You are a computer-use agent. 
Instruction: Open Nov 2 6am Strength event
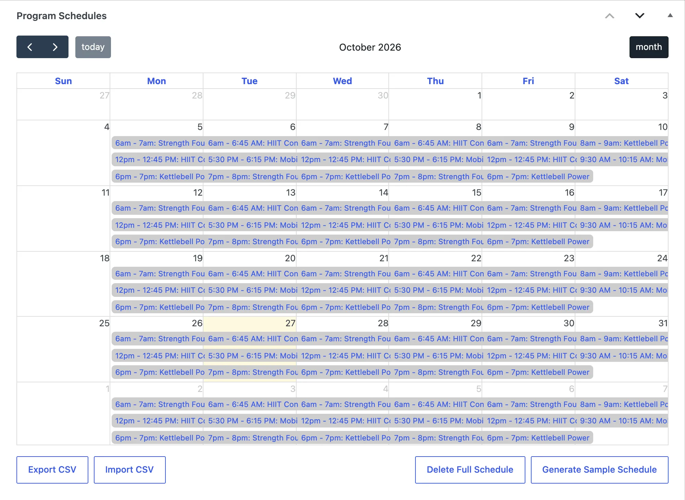158,404
